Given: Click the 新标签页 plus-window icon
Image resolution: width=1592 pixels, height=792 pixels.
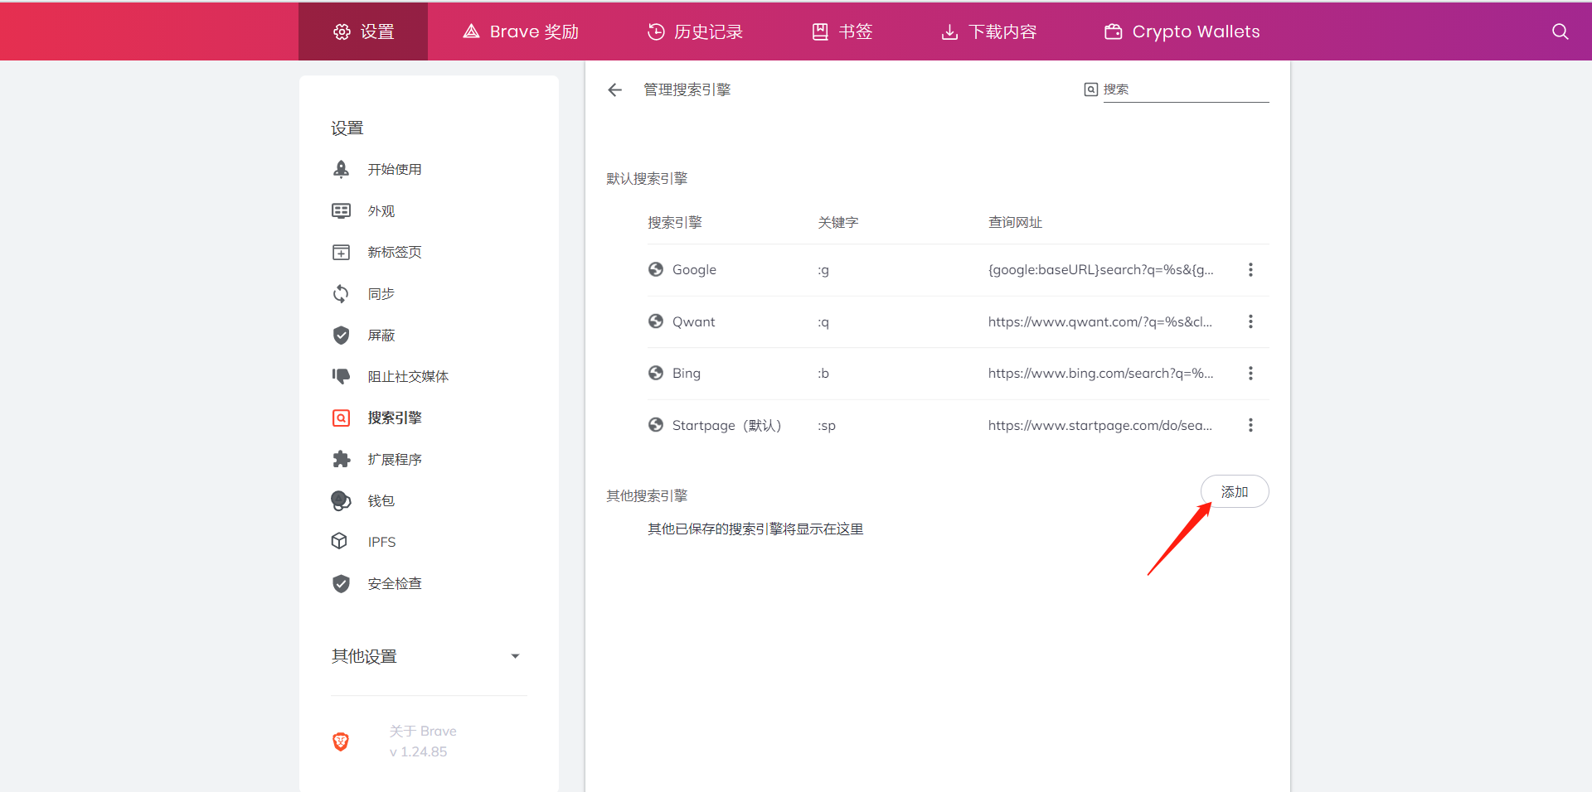Looking at the screenshot, I should coord(341,252).
